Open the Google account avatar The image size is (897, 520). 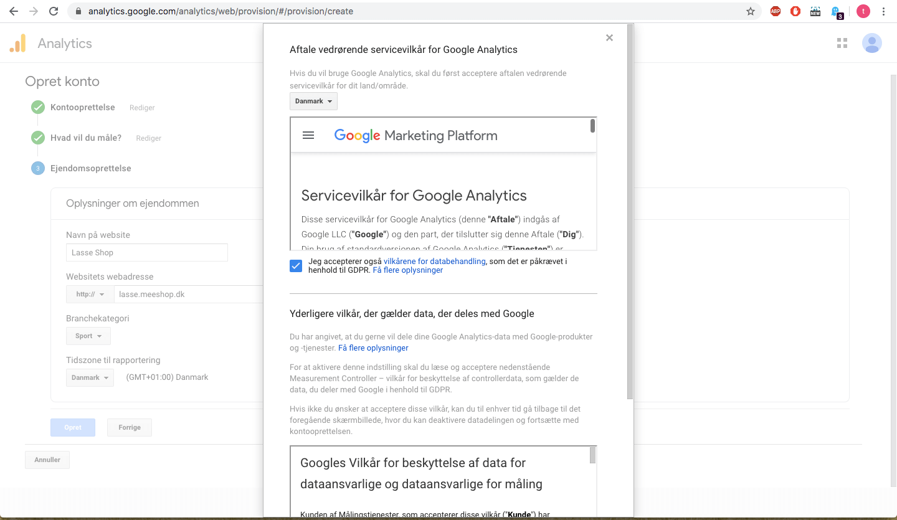[872, 43]
